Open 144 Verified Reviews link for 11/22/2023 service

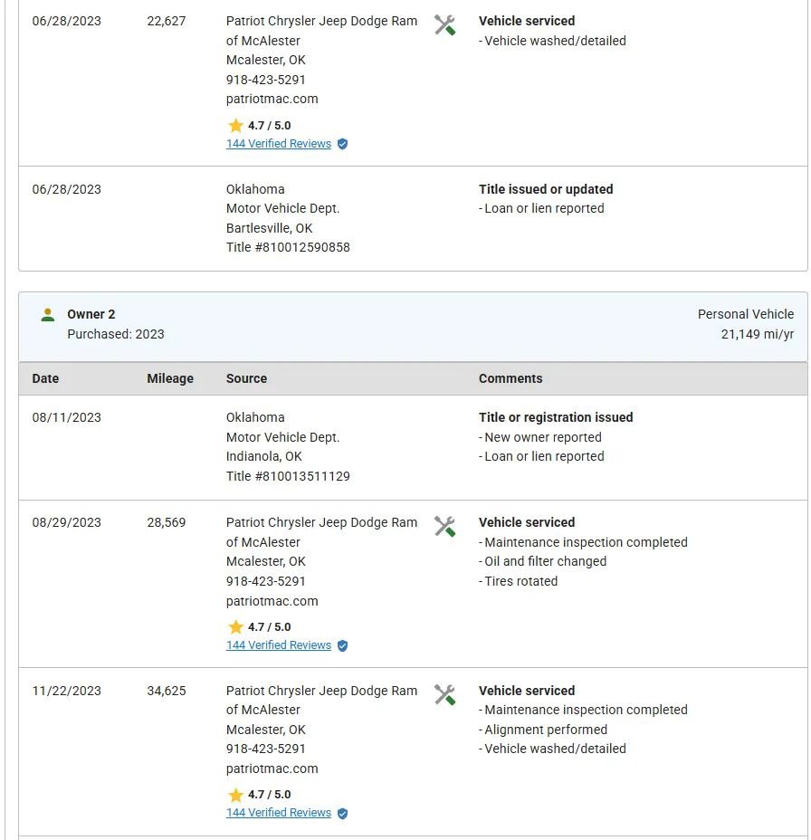[279, 813]
